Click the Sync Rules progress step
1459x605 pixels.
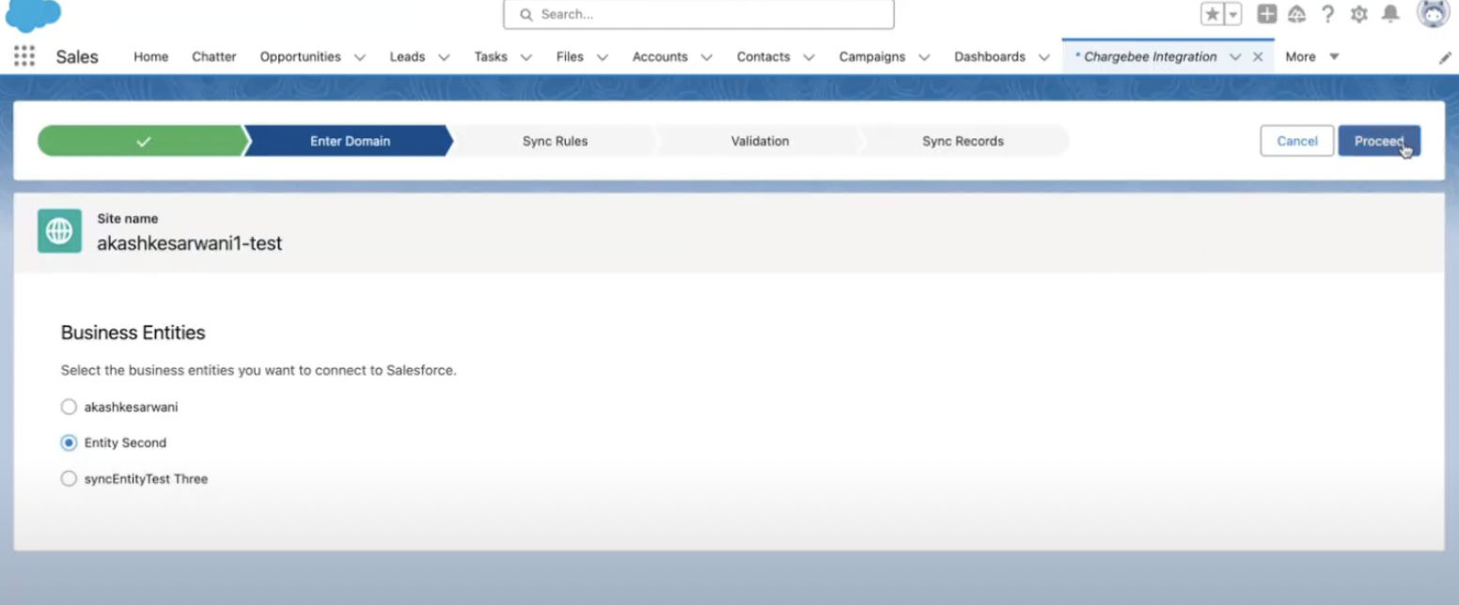click(555, 141)
